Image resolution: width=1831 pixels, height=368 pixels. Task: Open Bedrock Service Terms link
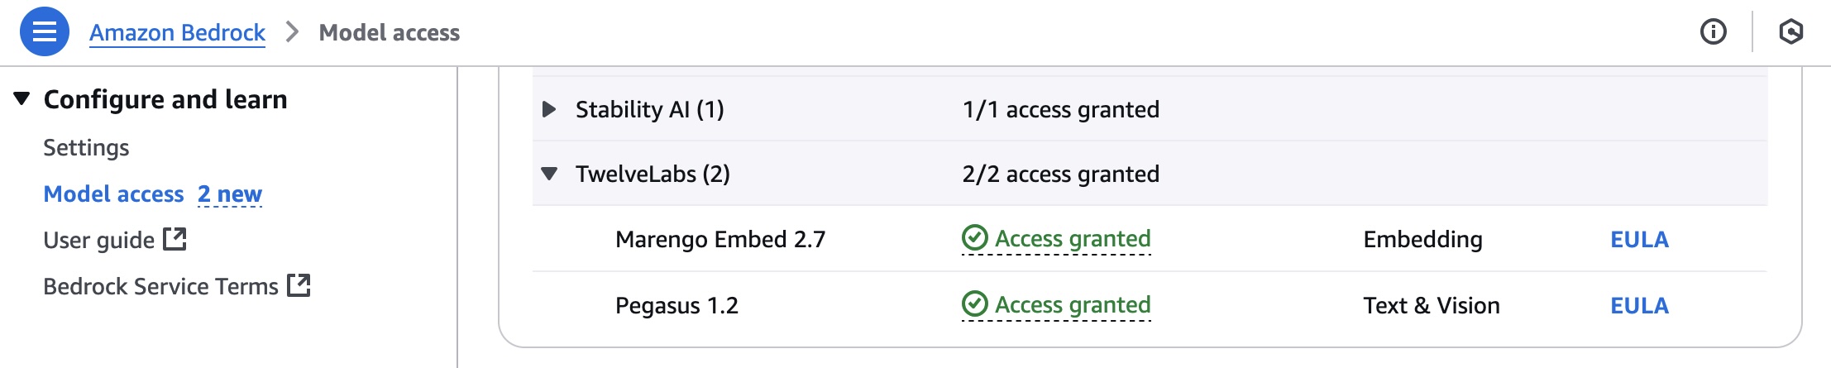click(x=160, y=286)
